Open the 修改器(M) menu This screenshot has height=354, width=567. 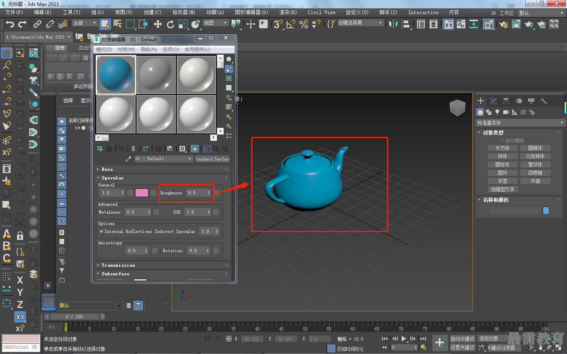coord(184,13)
